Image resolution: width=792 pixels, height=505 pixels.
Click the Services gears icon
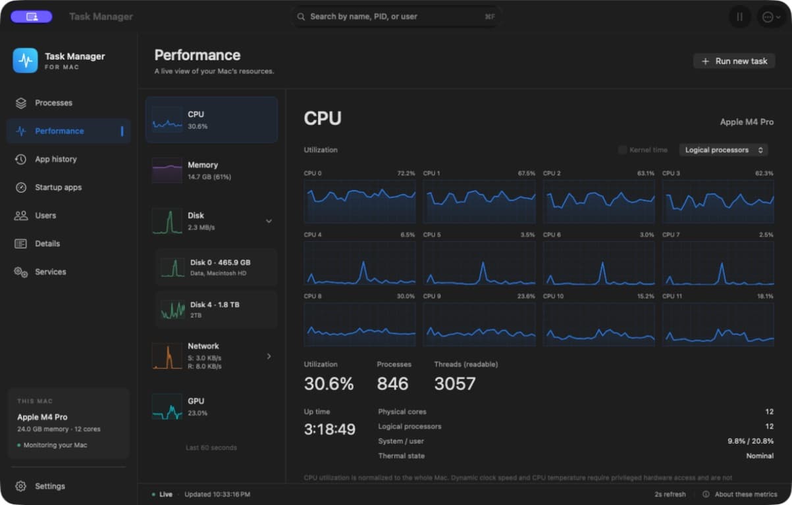(x=21, y=272)
